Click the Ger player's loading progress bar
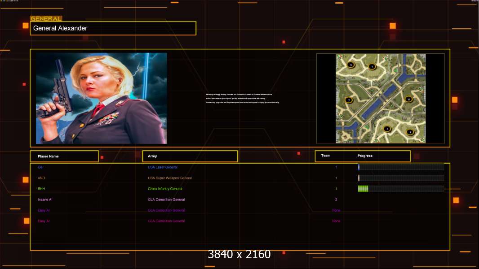This screenshot has height=269, width=479. point(401,167)
